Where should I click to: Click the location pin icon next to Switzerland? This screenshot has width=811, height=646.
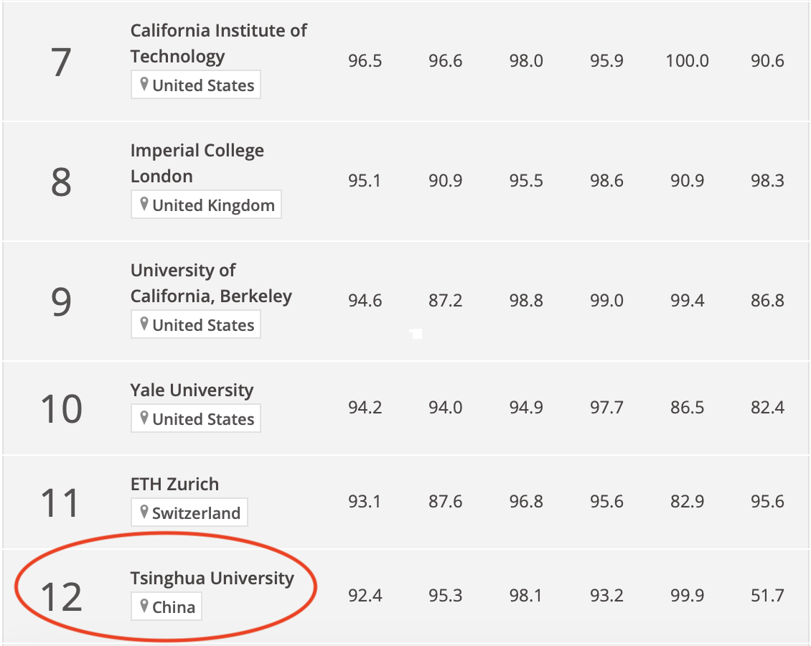(144, 512)
